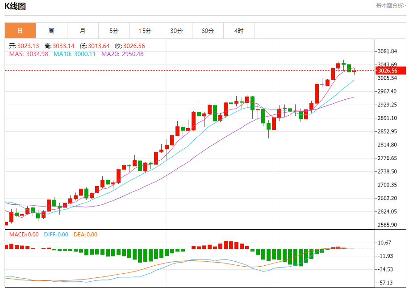
Task: Open the 30分 interval tab
Action: pyautogui.click(x=176, y=31)
